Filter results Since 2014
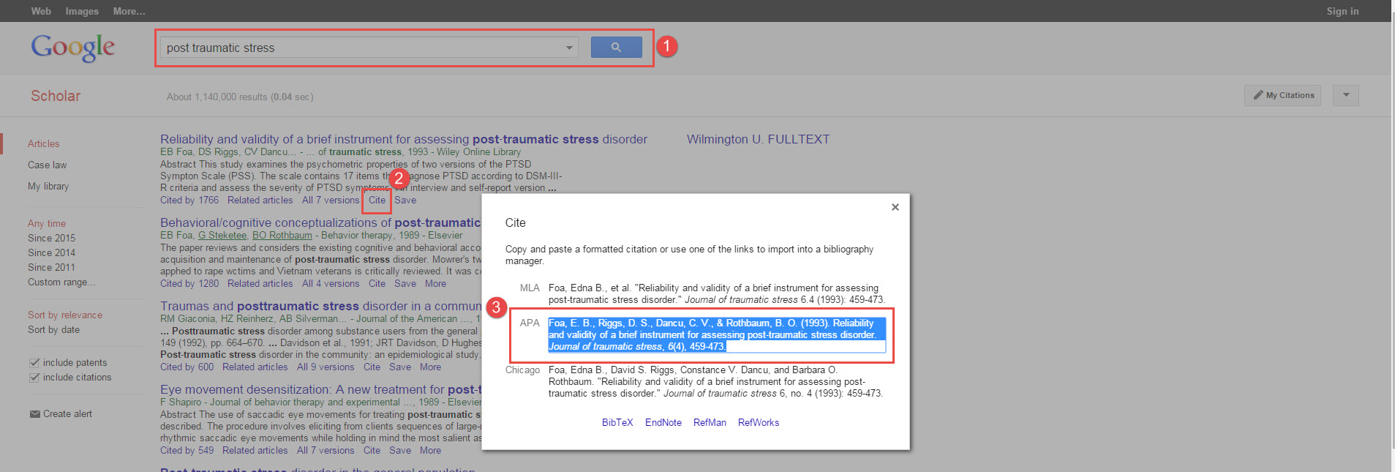 [x=51, y=252]
